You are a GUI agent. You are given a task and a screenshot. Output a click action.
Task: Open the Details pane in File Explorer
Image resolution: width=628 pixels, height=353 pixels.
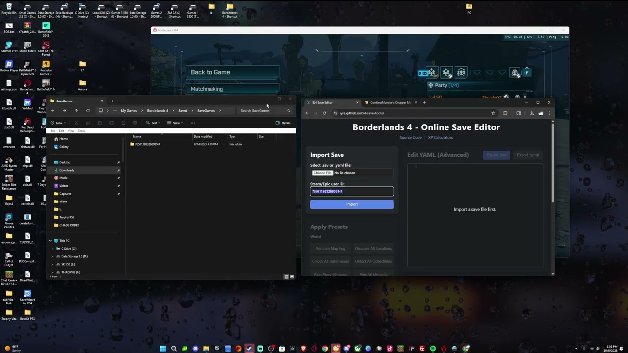283,123
